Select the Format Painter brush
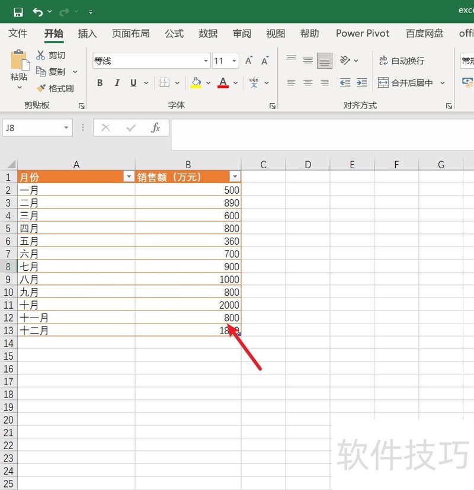 41,88
